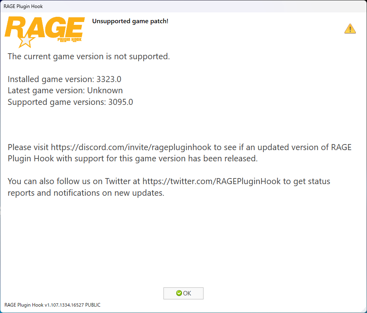The height and width of the screenshot is (313, 367).
Task: Click the RAGE Plugin Hook logo
Action: point(44,32)
